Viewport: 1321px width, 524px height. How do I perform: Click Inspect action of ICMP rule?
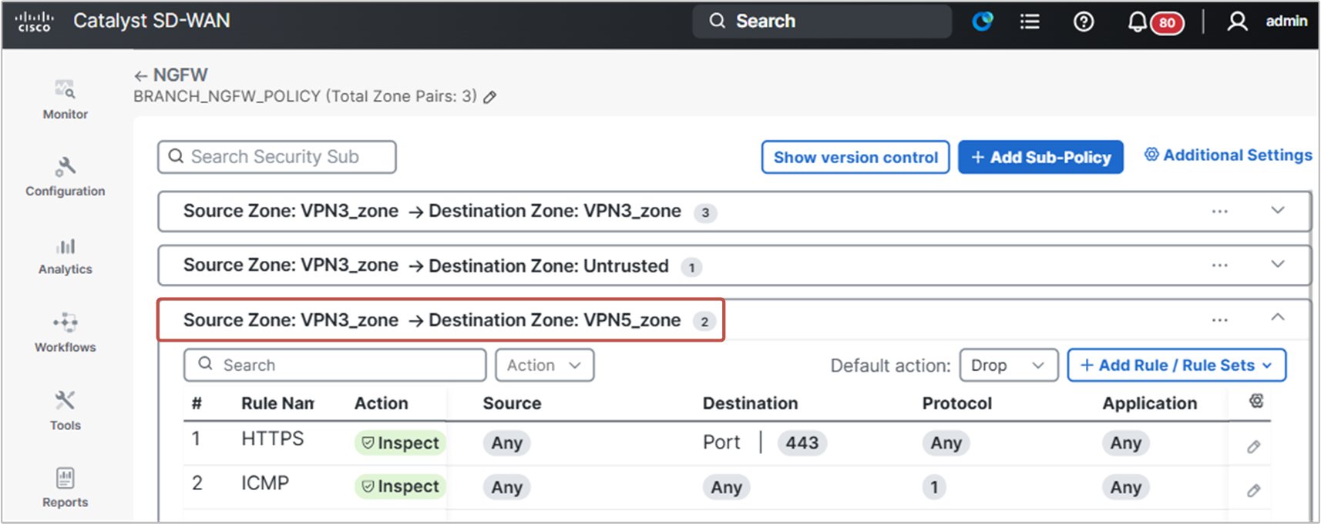pyautogui.click(x=400, y=486)
